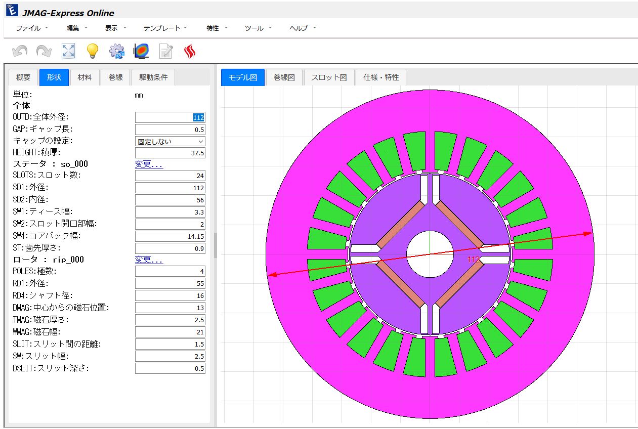Click 変更... link next to ステータ
The image size is (638, 429).
click(x=147, y=163)
